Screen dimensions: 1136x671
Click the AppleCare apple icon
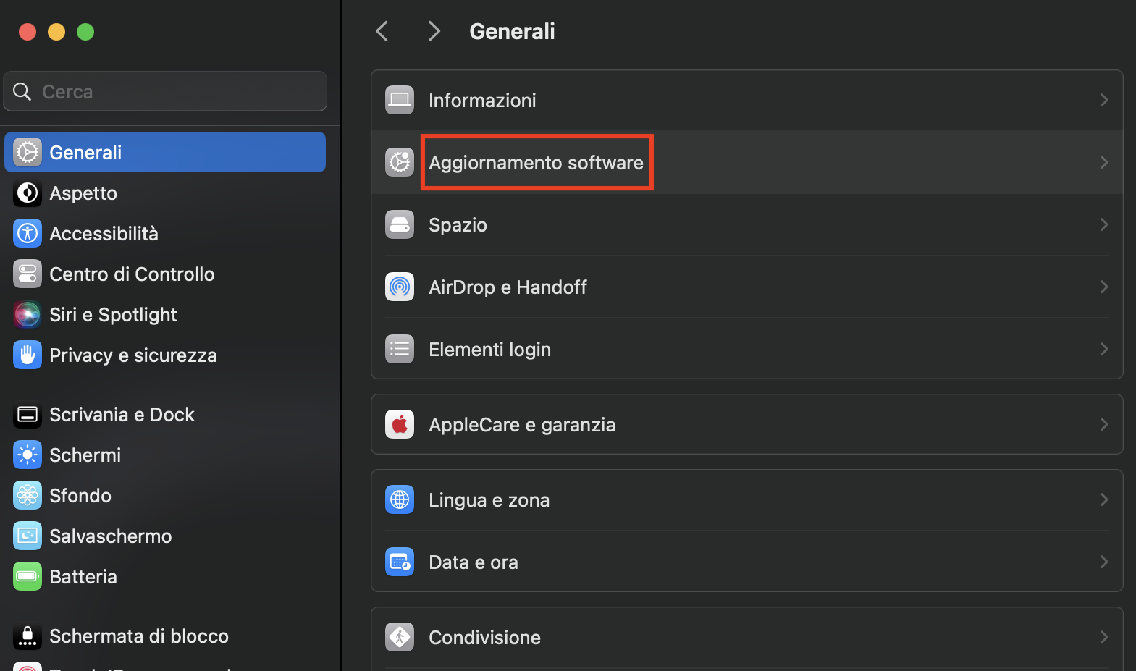pyautogui.click(x=400, y=424)
